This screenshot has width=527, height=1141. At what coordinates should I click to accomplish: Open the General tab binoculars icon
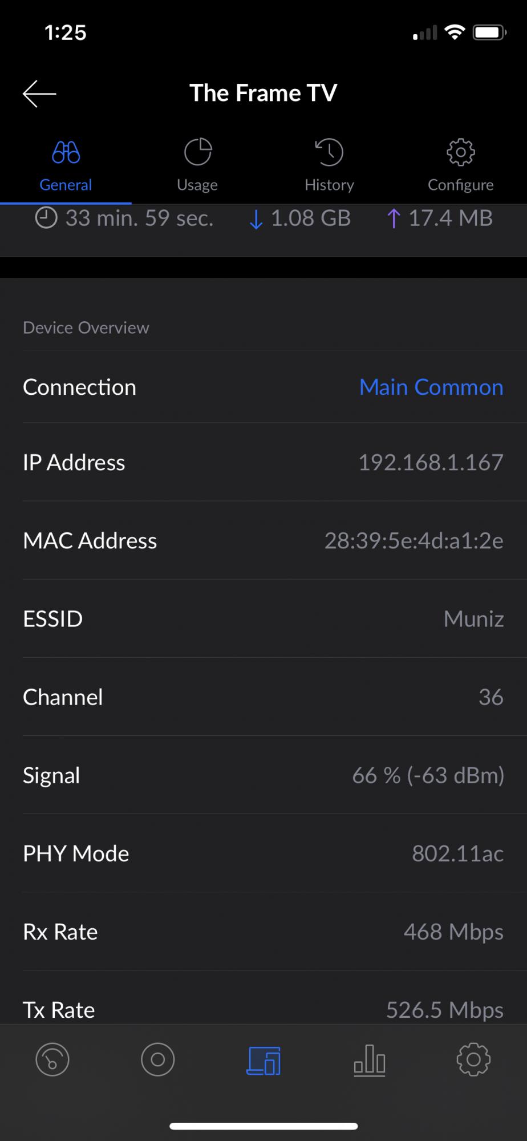66,152
